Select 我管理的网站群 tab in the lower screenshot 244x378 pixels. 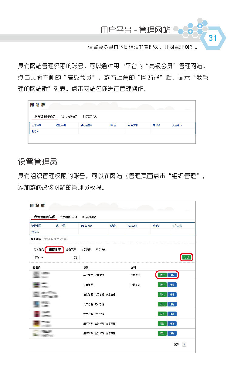coord(45,217)
